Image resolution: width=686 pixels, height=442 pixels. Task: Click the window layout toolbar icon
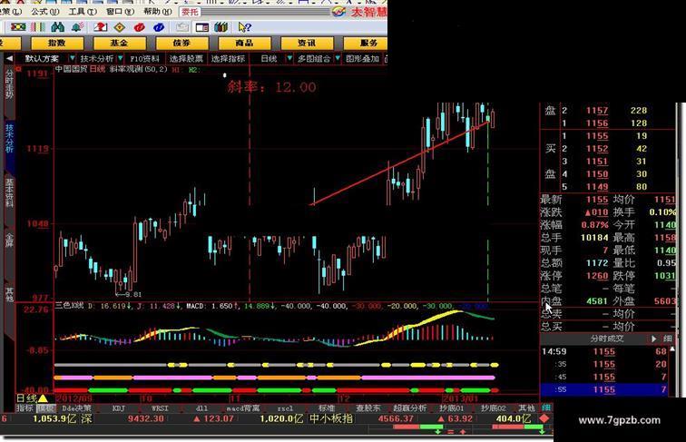(201, 27)
